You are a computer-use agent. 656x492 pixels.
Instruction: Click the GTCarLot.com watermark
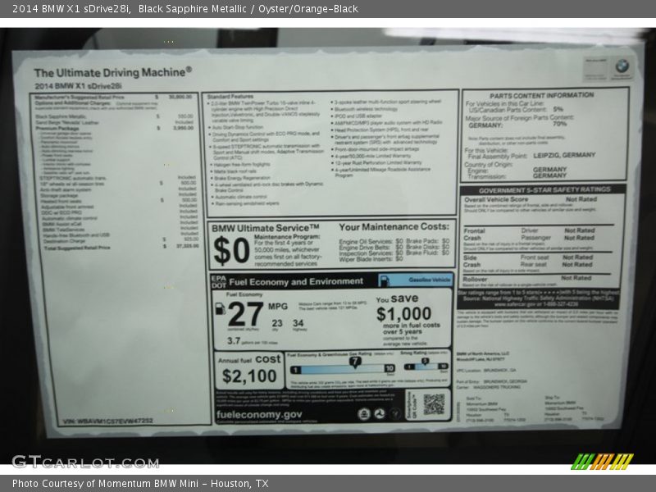(85, 462)
